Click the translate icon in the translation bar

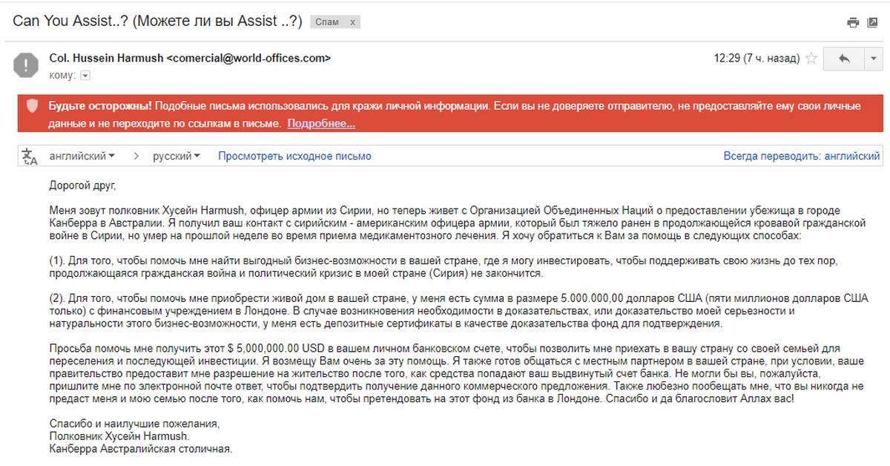(30, 157)
